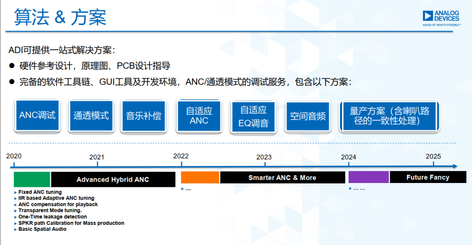Click the round bullet before 完备的软件工具链

click(12, 82)
